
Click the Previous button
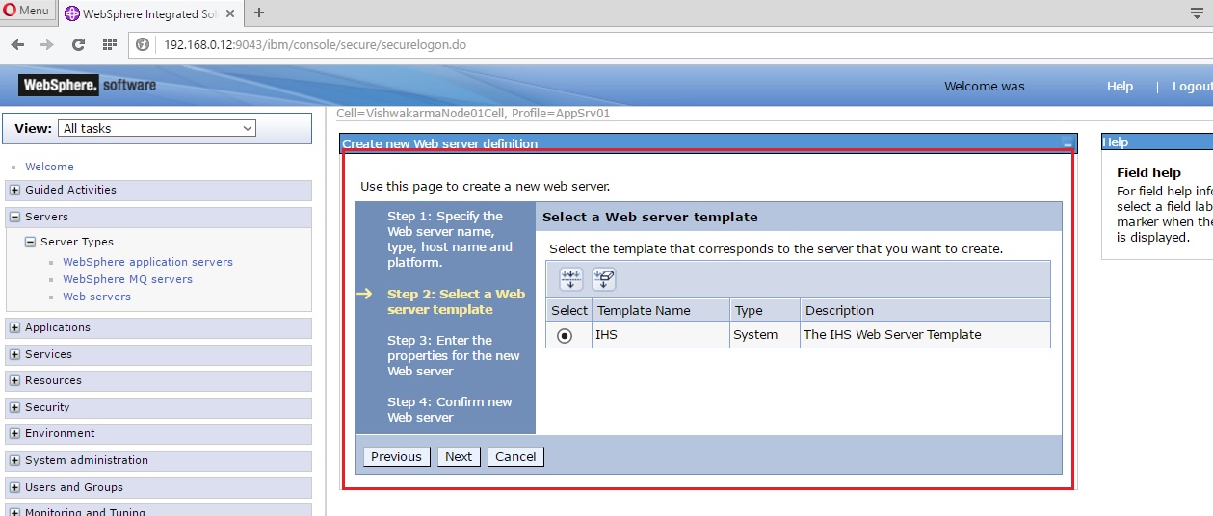point(396,456)
